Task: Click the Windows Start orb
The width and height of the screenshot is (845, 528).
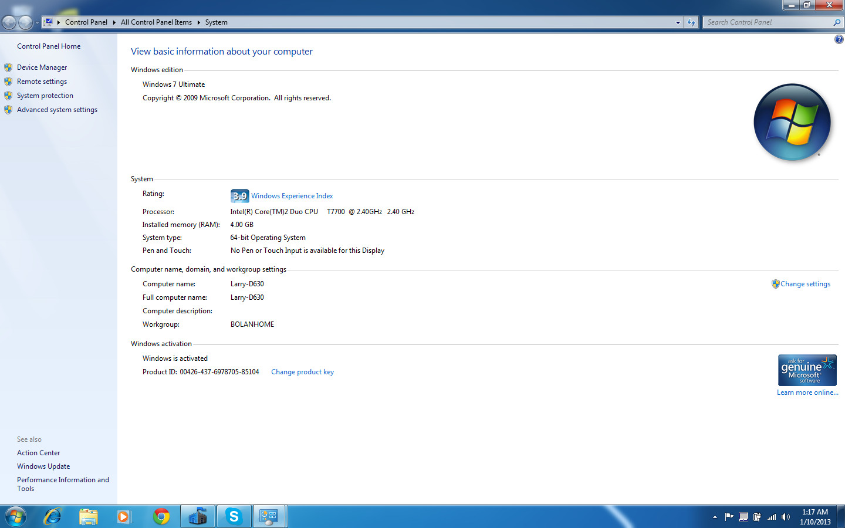Action: 16,516
